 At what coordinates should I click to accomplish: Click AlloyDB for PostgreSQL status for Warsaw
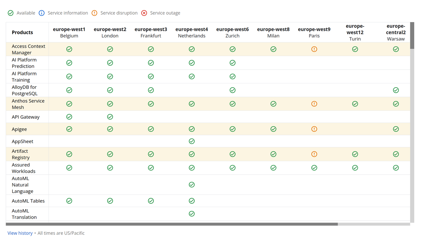tap(396, 90)
